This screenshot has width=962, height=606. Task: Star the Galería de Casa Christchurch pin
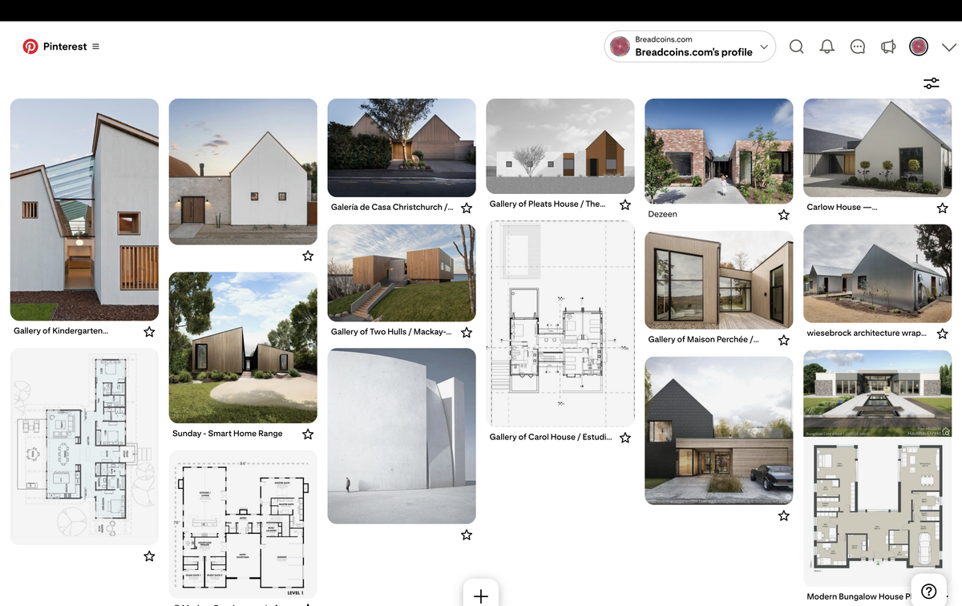467,208
